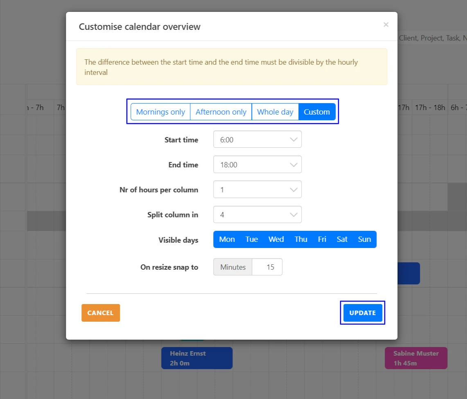Viewport: 467px width, 399px height.
Task: Toggle Monday in Visible days
Action: [227, 239]
